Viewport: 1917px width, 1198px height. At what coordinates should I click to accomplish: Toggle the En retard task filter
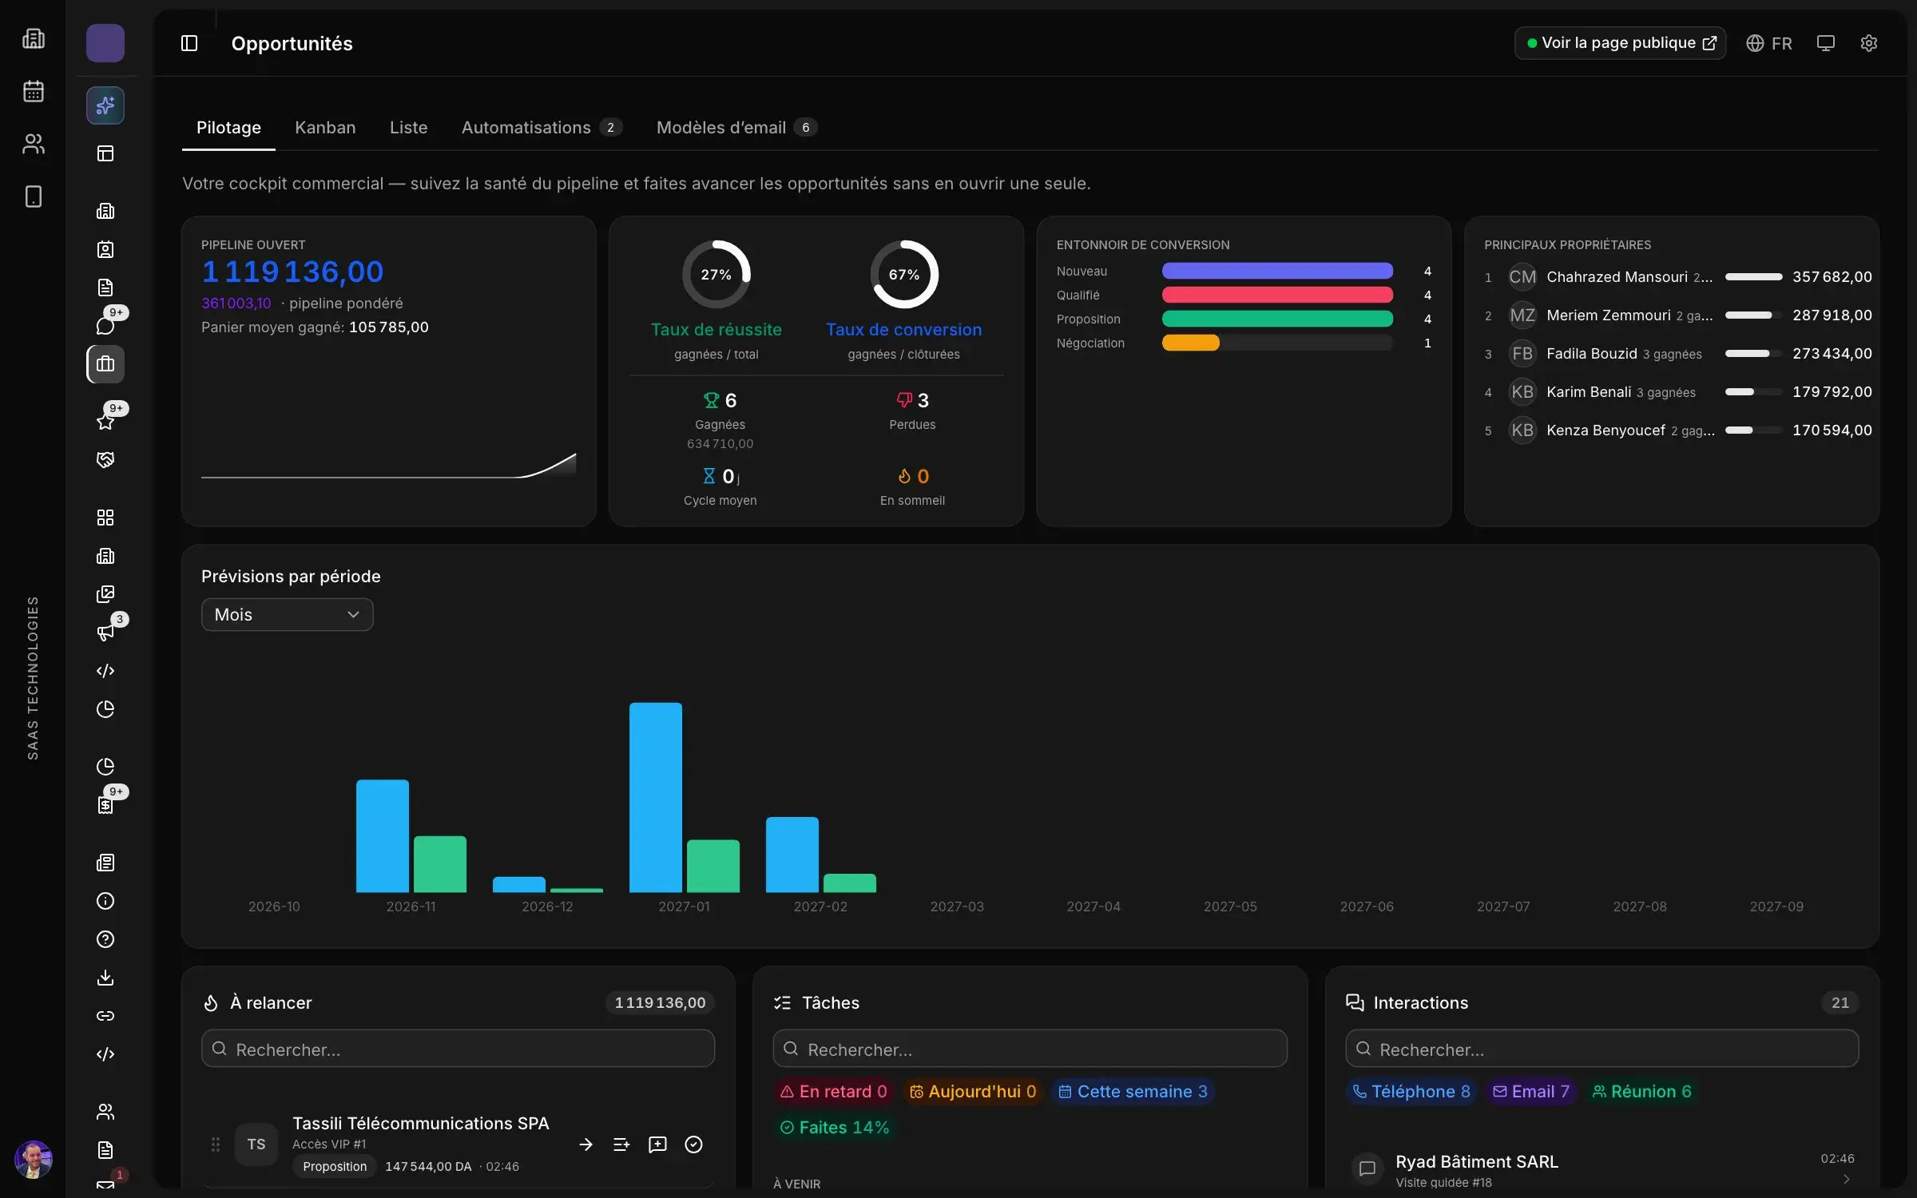(833, 1092)
